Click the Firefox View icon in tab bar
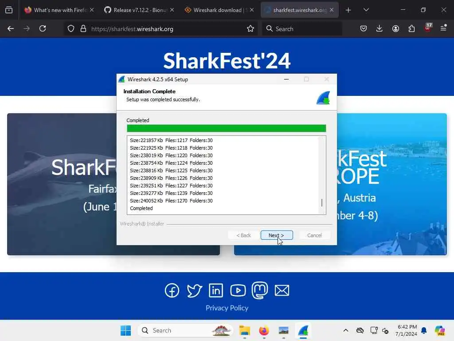The image size is (454, 341). (9, 10)
